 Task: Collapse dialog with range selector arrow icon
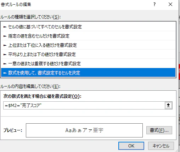(168, 105)
